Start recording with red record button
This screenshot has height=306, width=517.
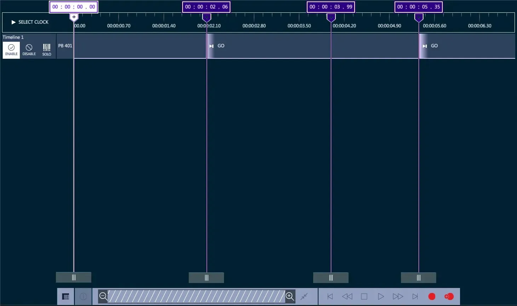[432, 296]
